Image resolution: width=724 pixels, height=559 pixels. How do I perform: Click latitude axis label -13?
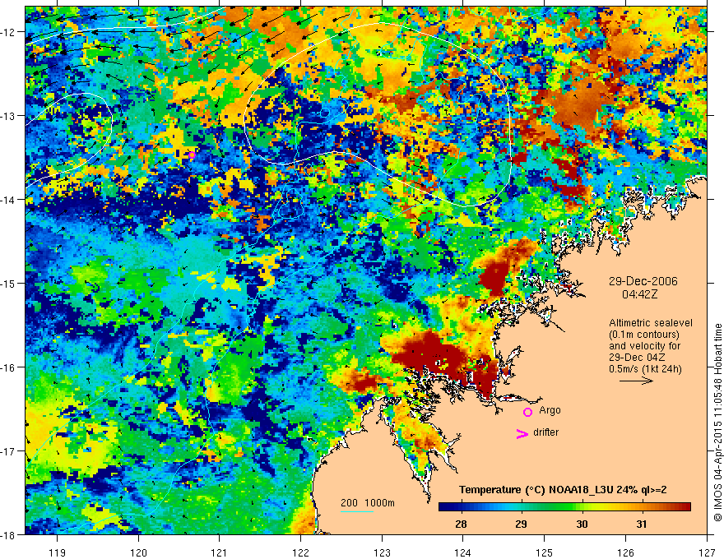coord(9,116)
